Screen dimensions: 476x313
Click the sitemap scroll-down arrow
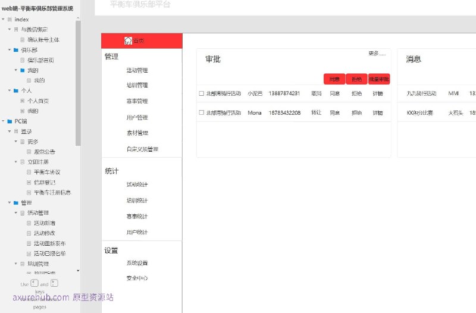78,271
